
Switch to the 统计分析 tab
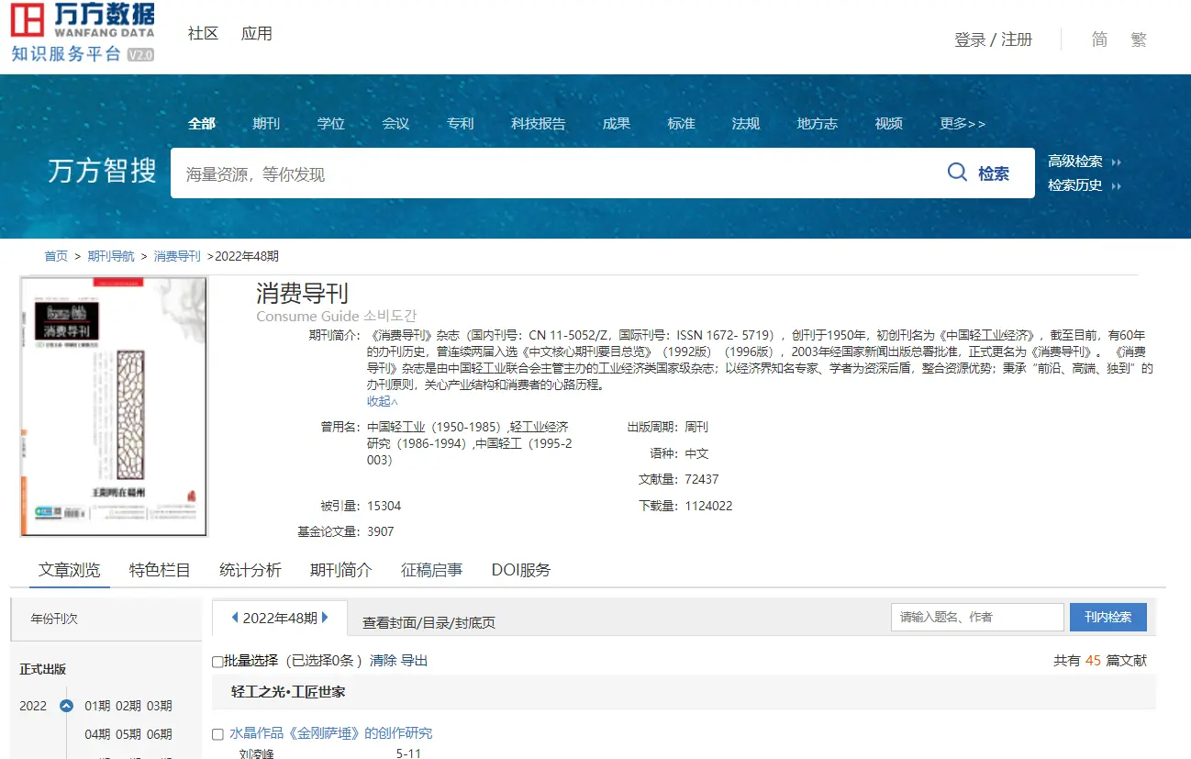[250, 570]
